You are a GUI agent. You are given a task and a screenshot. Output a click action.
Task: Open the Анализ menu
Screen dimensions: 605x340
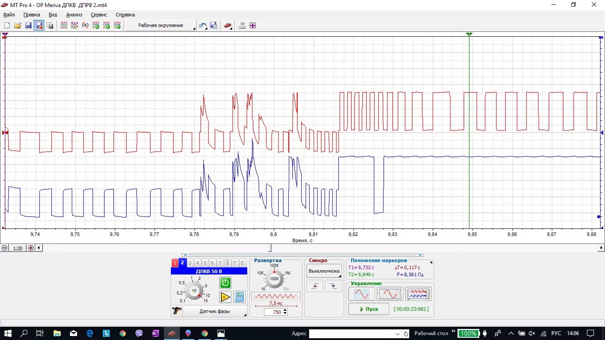click(x=74, y=15)
